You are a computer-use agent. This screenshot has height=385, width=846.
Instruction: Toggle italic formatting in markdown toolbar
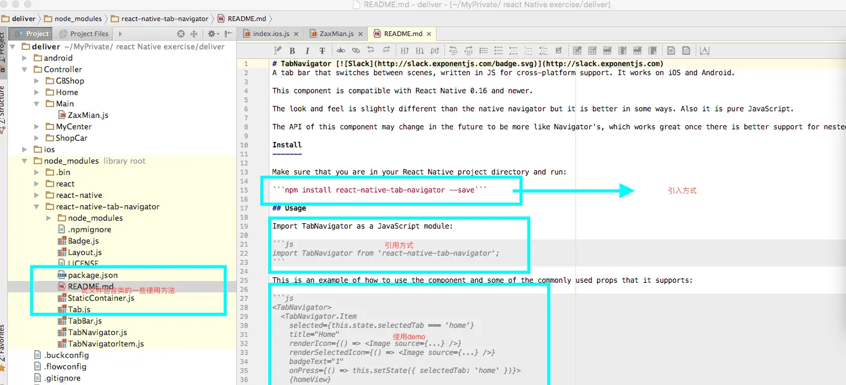307,51
